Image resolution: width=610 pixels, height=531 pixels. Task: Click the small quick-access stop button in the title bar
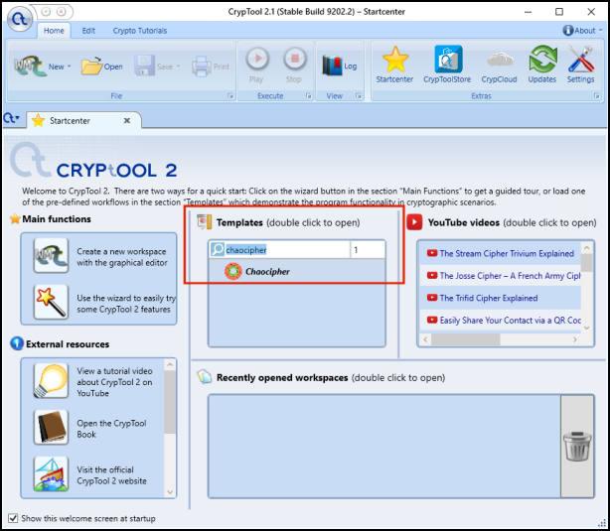coord(61,12)
